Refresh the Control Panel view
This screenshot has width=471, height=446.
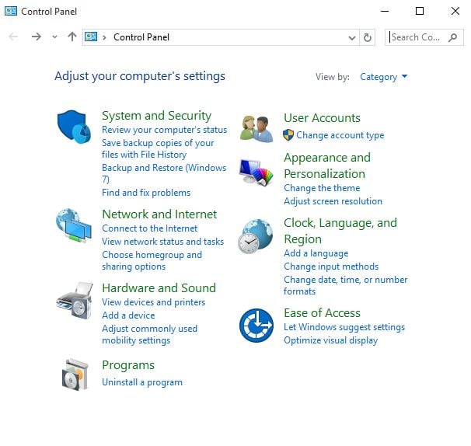point(368,37)
